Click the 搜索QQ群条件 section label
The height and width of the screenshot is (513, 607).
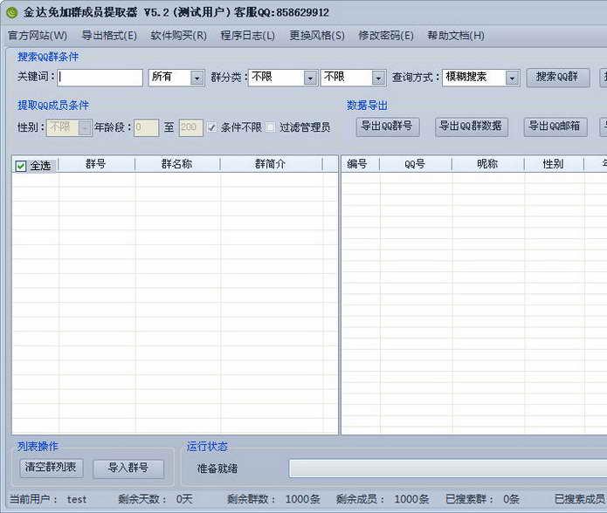(48, 58)
